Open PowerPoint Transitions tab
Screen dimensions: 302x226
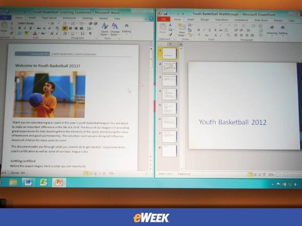(222, 20)
